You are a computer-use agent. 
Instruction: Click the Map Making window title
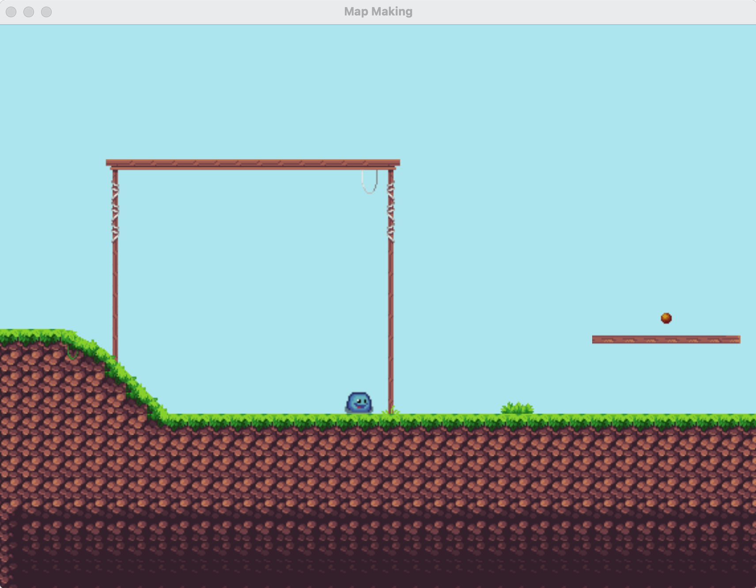(378, 11)
